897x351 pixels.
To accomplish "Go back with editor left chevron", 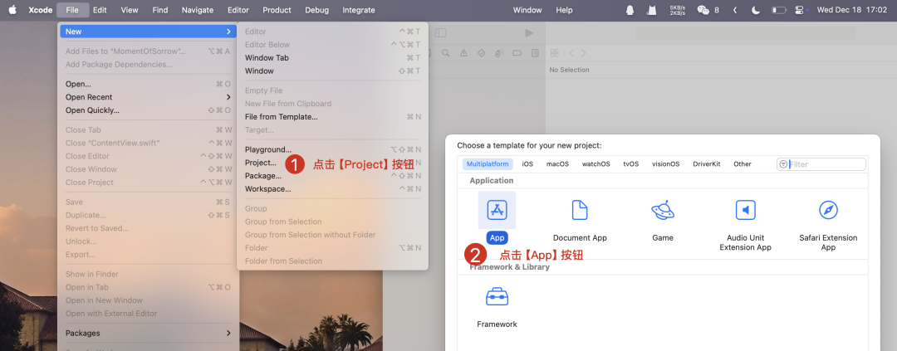I will [571, 53].
